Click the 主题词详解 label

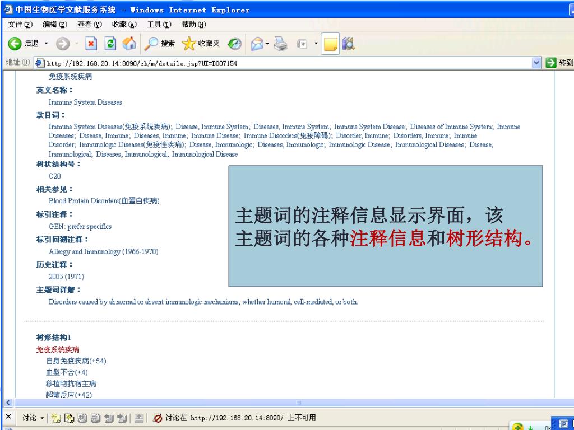pos(58,289)
